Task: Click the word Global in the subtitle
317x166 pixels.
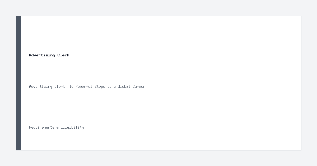Action: 124,86
